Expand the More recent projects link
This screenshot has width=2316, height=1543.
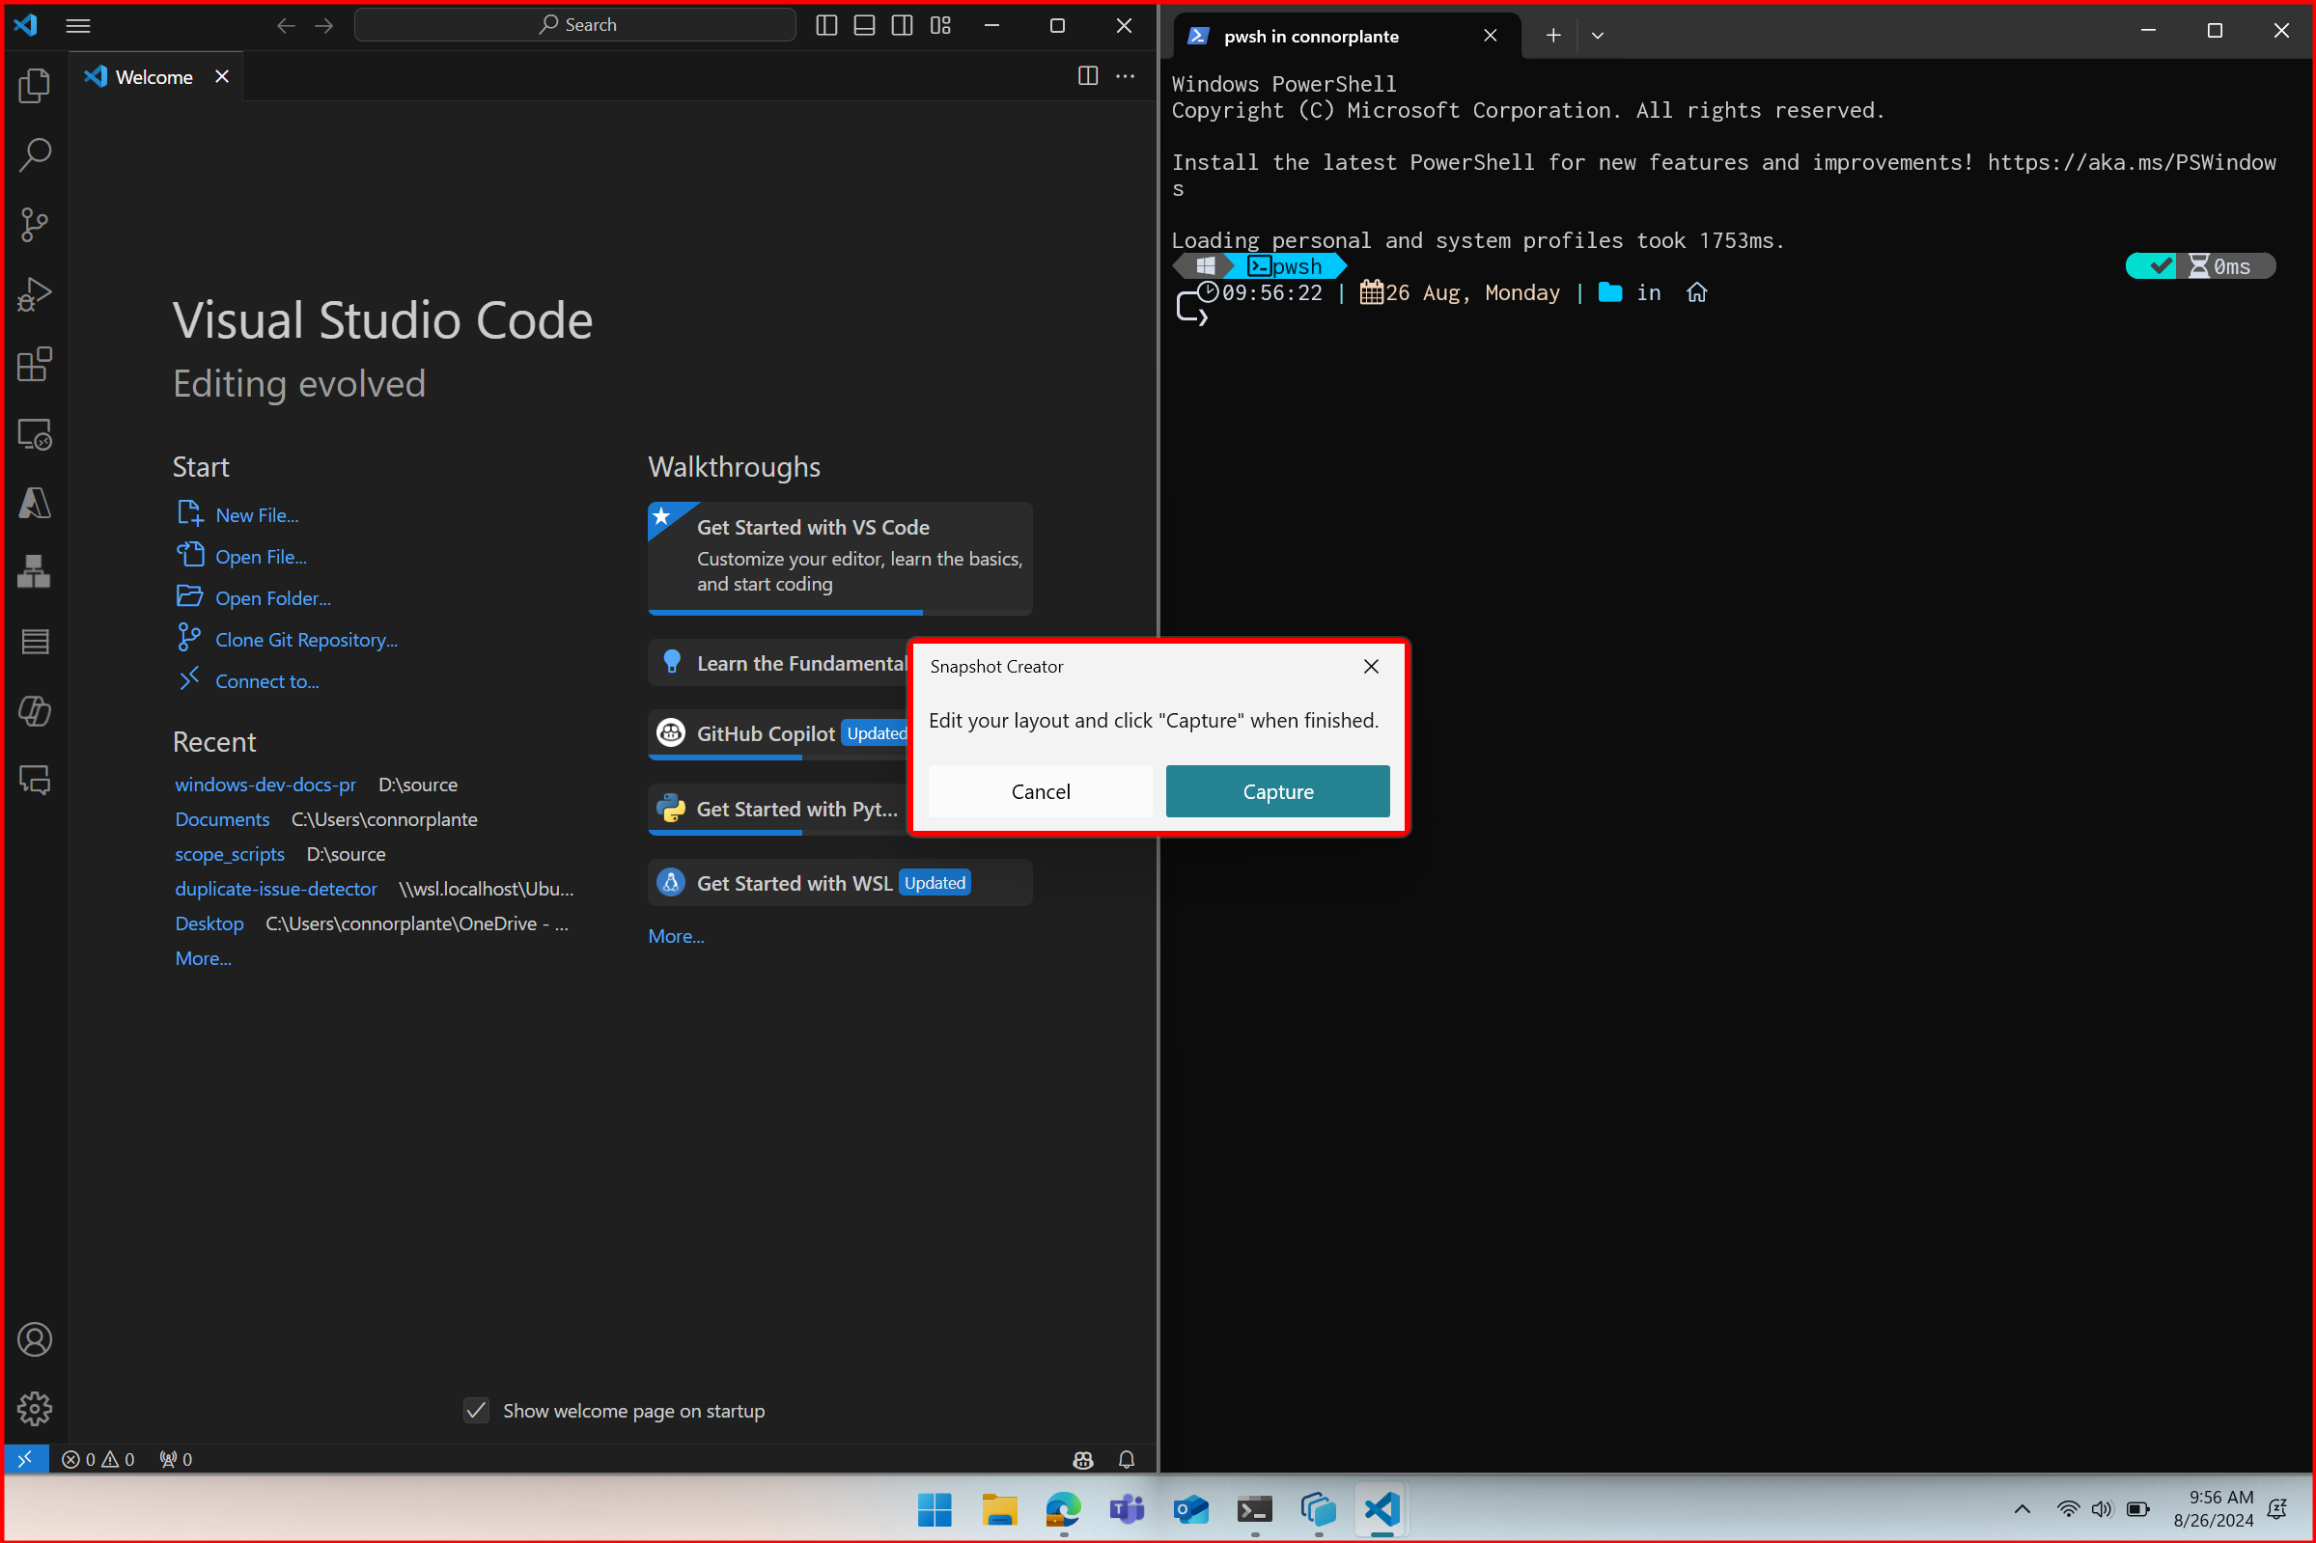[202, 957]
